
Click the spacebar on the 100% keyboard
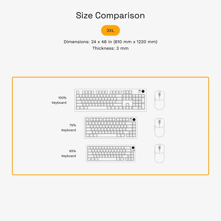98,108
